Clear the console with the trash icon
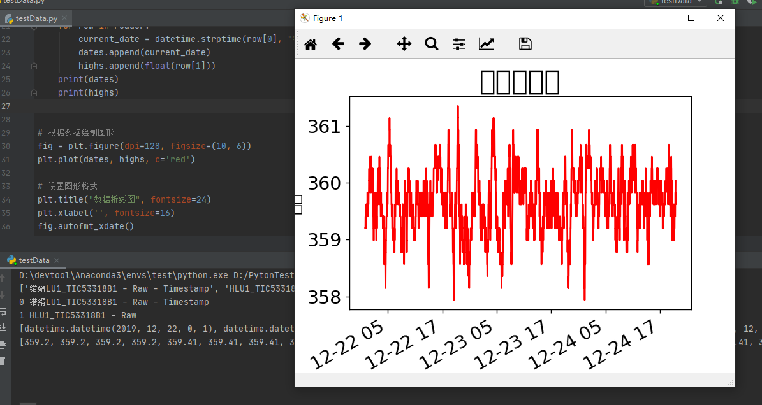 pyautogui.click(x=3, y=361)
